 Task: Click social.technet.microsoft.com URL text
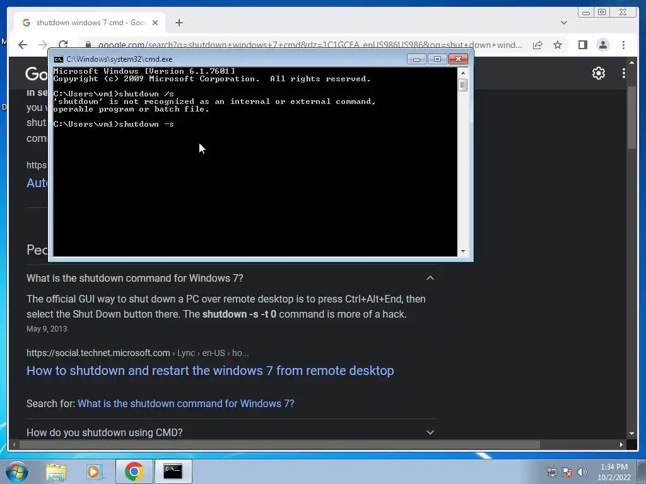coord(98,353)
